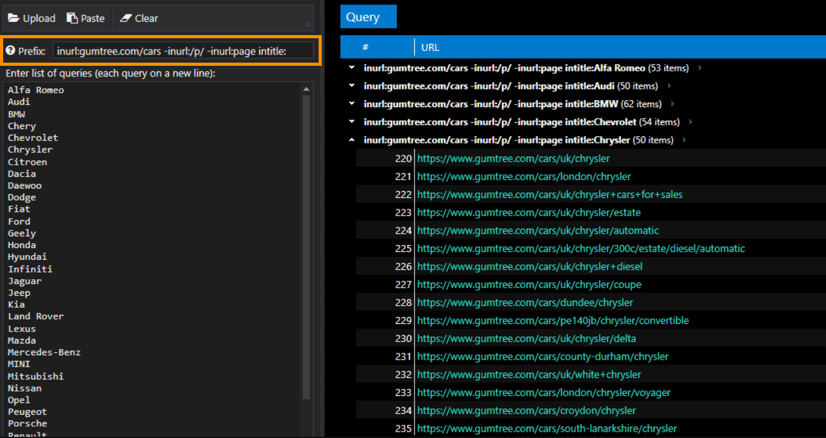
Task: Open the dundee/chrysler link
Action: [x=525, y=303]
